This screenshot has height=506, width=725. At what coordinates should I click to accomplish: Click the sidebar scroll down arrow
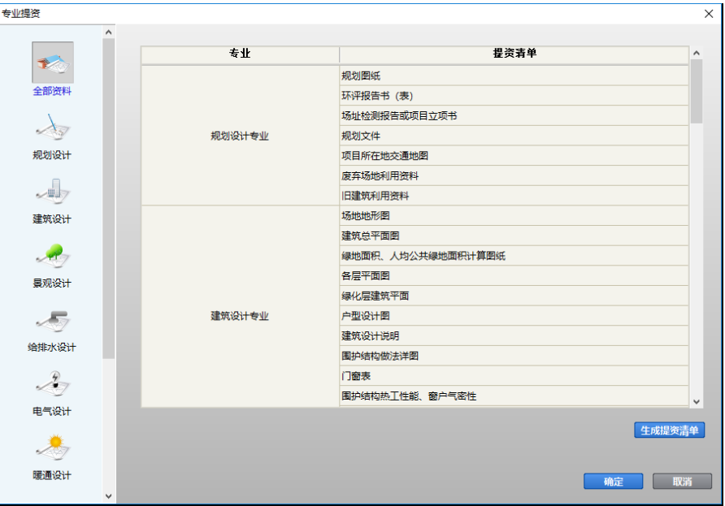[108, 496]
